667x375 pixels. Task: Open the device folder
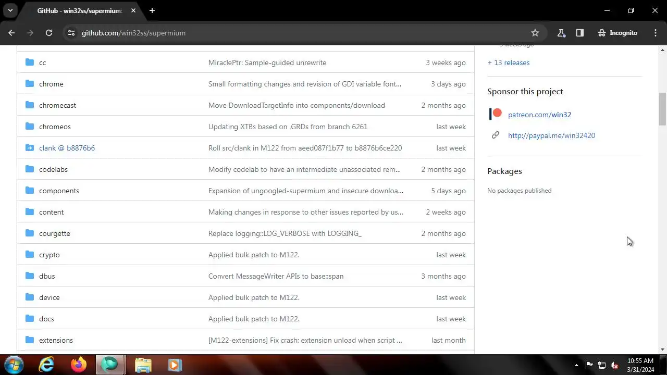click(50, 297)
